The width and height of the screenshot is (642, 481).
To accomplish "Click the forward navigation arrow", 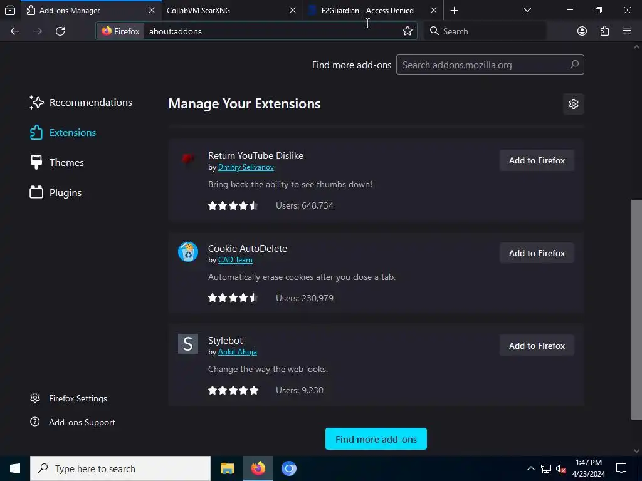I will click(38, 31).
